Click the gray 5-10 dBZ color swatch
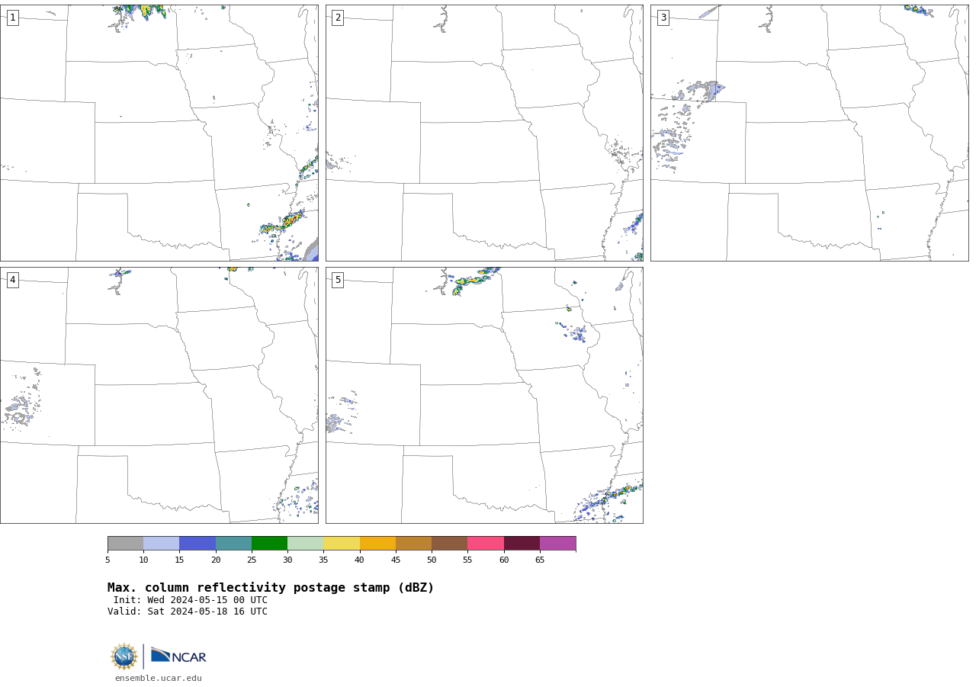The height and width of the screenshot is (687, 976). click(x=125, y=543)
